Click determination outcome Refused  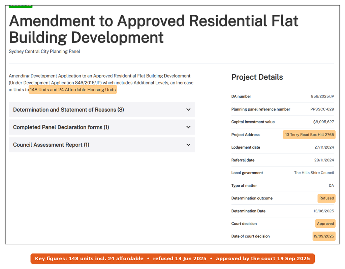pyautogui.click(x=326, y=198)
